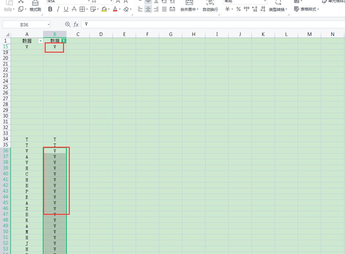The height and width of the screenshot is (254, 345).
Task: Apply strikethrough to the cell text
Action: tap(74, 9)
